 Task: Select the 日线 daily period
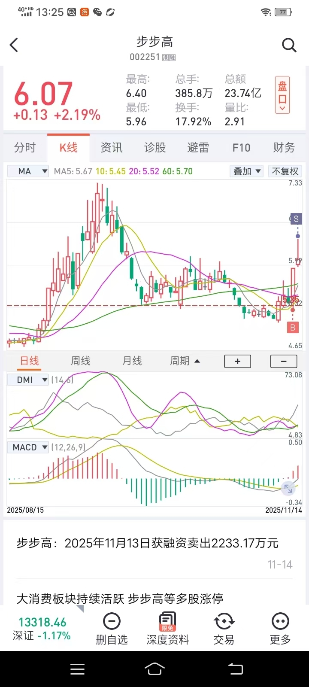(30, 361)
